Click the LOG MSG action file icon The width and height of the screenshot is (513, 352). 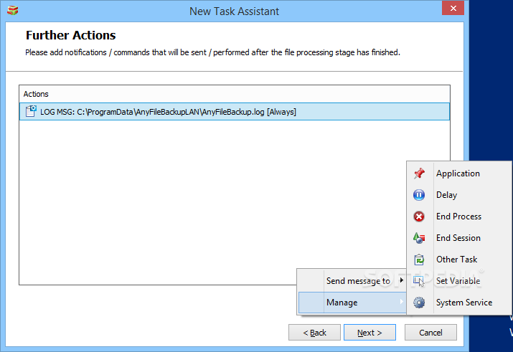coord(31,111)
